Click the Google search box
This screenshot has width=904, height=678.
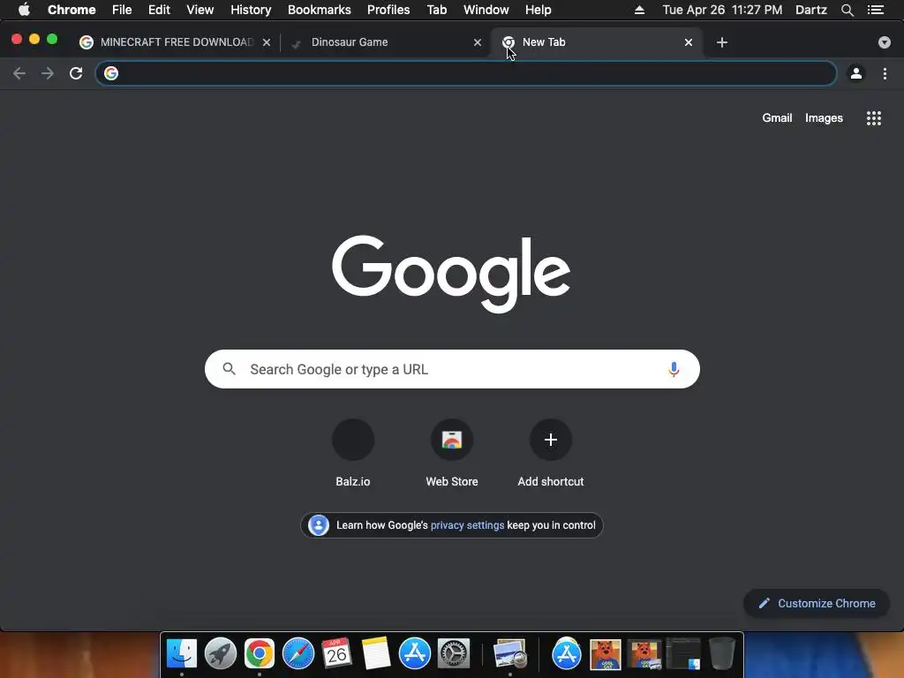(x=452, y=369)
